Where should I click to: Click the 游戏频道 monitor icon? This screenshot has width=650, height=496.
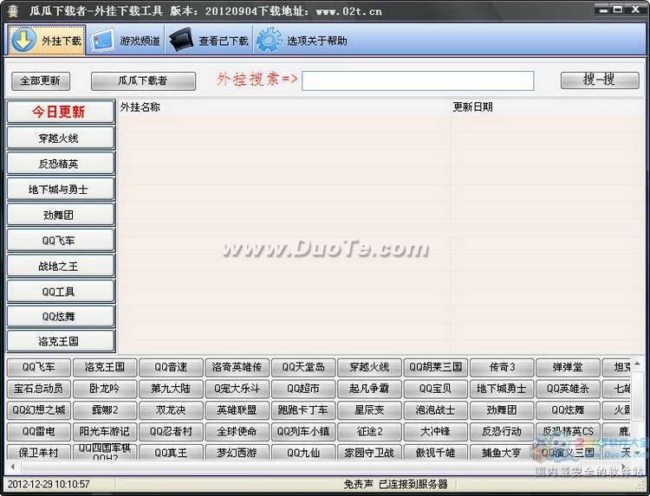(102, 40)
